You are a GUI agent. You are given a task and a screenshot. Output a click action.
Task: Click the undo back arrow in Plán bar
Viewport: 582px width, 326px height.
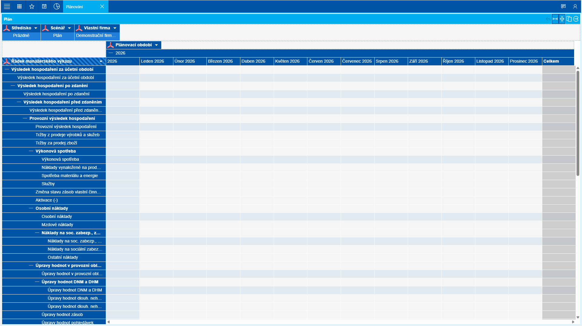tap(548, 19)
